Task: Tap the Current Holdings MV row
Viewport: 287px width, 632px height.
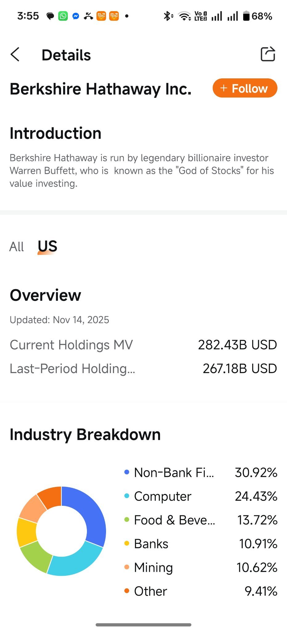Action: pyautogui.click(x=143, y=345)
